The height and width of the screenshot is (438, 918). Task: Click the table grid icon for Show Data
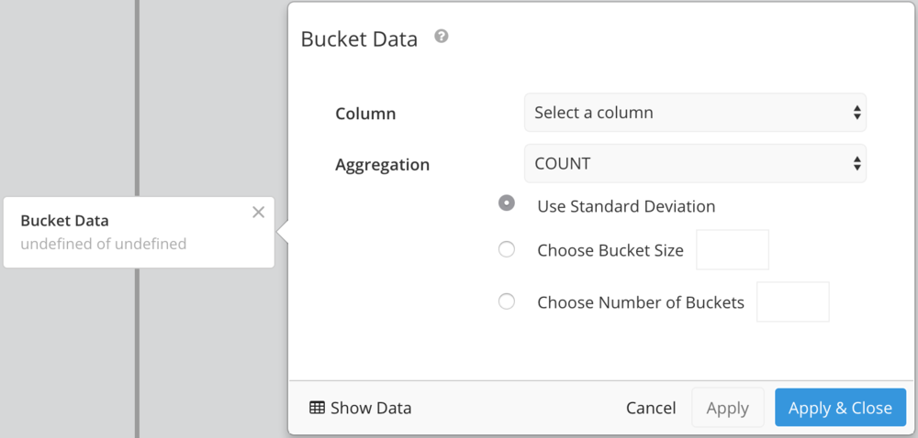click(317, 408)
